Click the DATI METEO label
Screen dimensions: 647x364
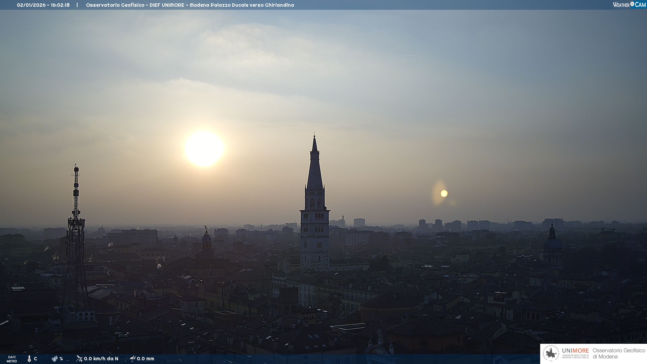(x=12, y=359)
